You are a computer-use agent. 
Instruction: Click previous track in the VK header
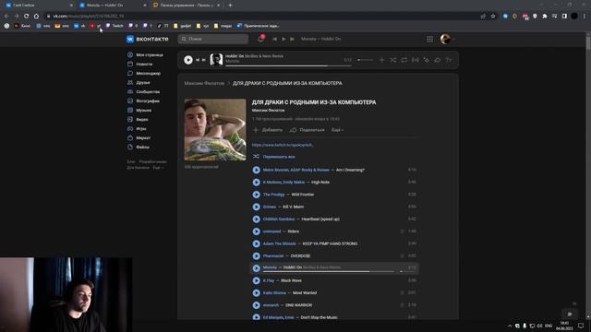[275, 39]
